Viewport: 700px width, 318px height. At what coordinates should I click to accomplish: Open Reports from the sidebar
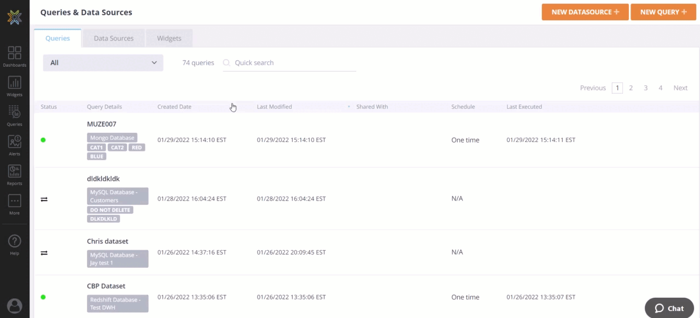pos(15,174)
